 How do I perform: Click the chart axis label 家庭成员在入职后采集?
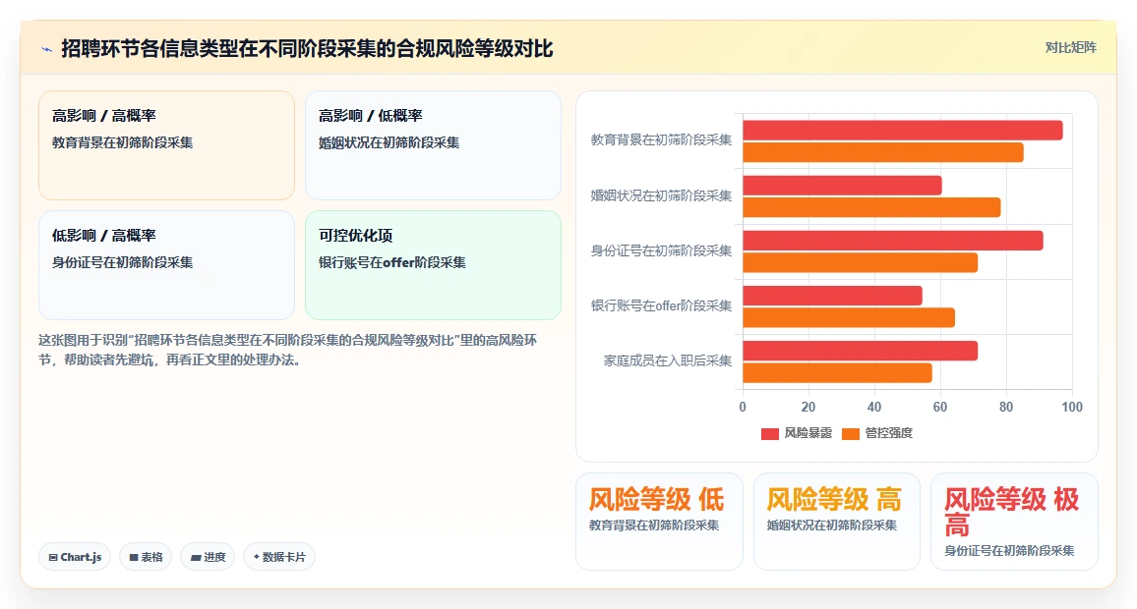point(667,360)
